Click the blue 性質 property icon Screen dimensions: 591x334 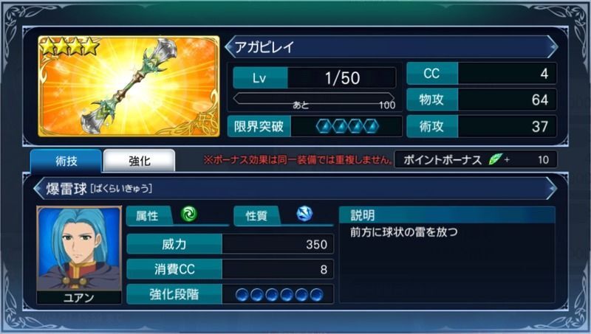click(x=304, y=214)
